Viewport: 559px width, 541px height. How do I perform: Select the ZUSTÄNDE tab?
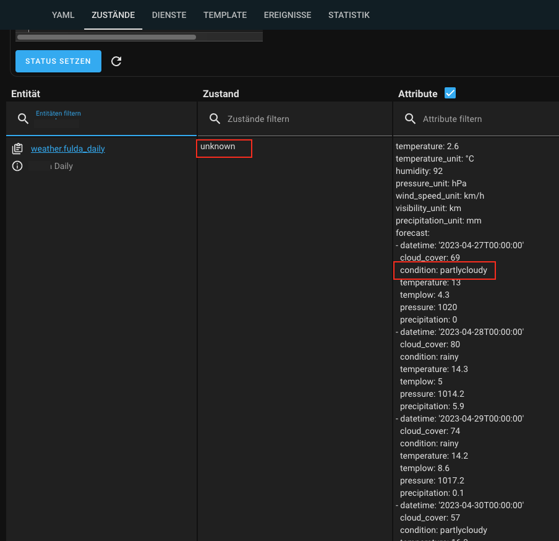point(113,15)
